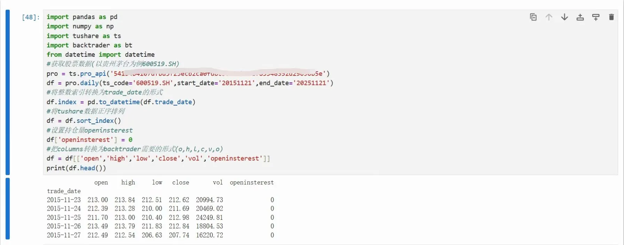Select the cell via the [48] prompt
This screenshot has height=245, width=624.
pos(31,17)
